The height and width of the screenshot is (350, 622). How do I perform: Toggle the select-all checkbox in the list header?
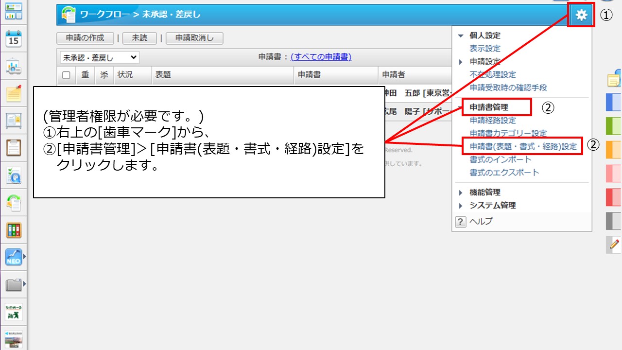[67, 75]
